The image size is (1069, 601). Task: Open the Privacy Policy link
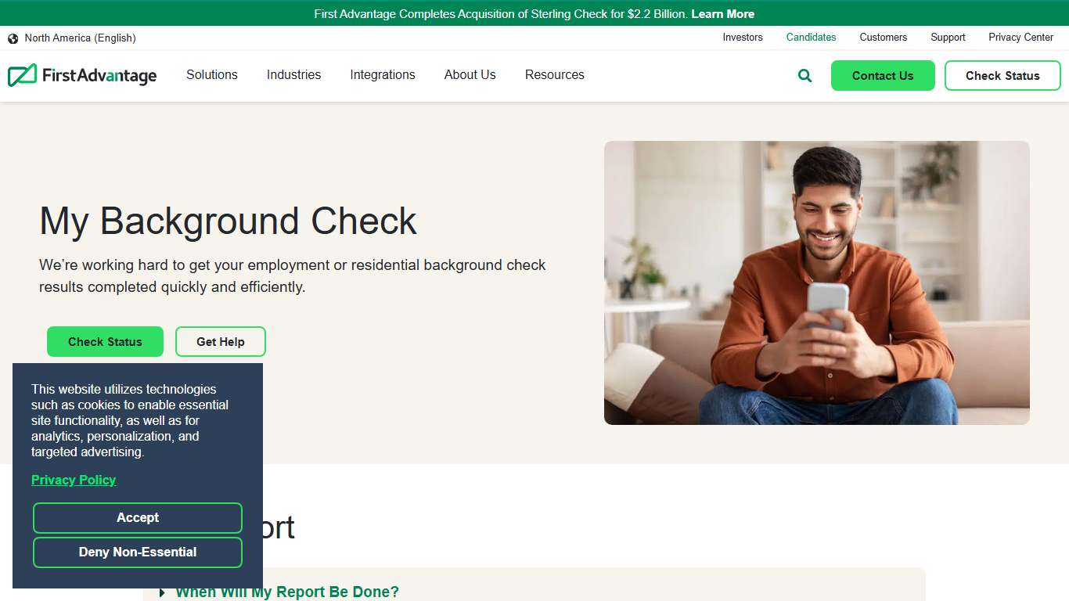pyautogui.click(x=73, y=480)
